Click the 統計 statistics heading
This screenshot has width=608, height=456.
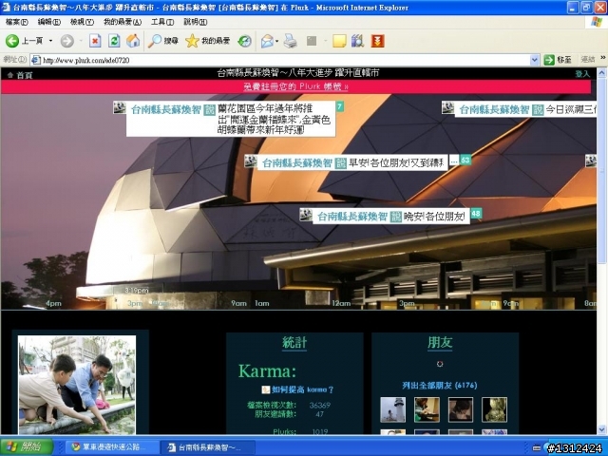tap(294, 342)
